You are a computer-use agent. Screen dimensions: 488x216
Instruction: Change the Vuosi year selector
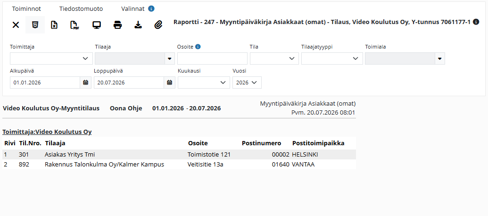[247, 83]
